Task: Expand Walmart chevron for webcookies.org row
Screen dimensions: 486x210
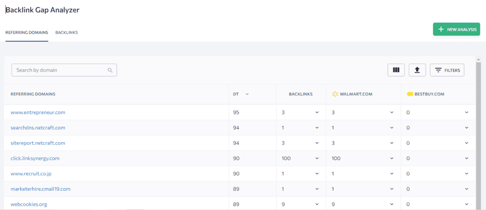Action: [x=392, y=204]
